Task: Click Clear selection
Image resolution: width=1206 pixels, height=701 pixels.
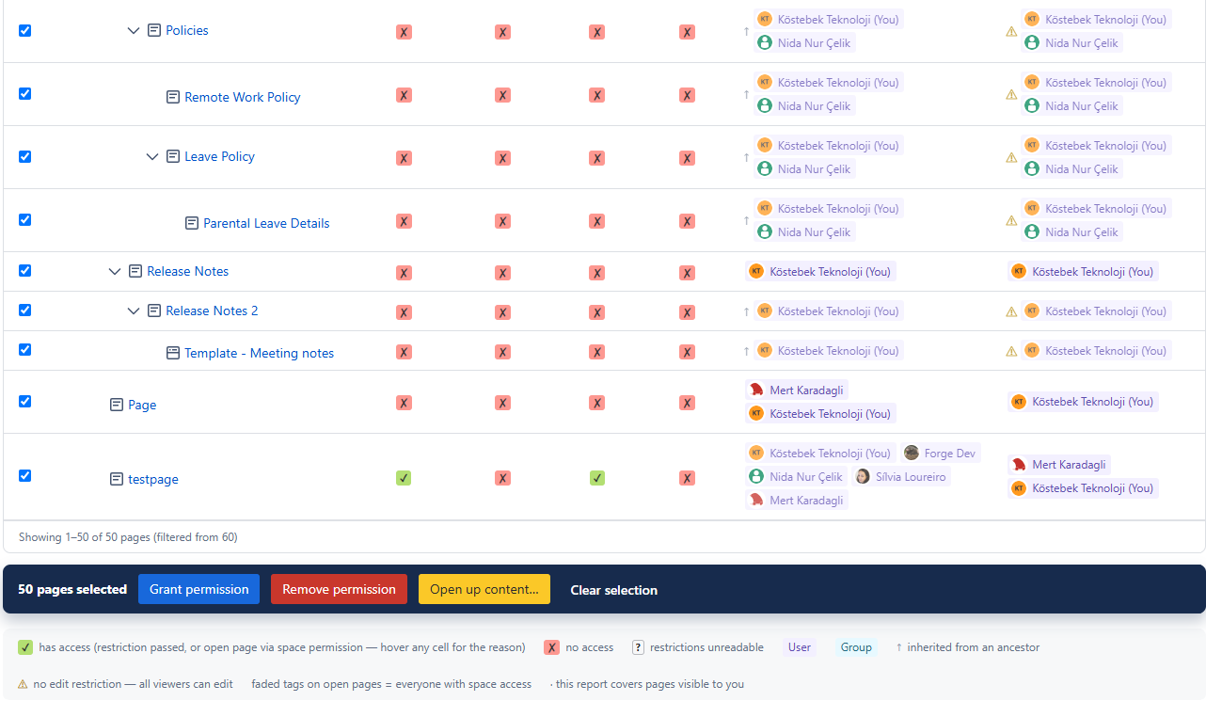Action: point(614,590)
